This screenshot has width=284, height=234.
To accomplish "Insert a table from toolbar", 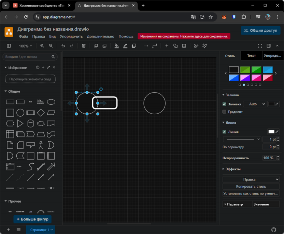I will pyautogui.click(x=184, y=46).
